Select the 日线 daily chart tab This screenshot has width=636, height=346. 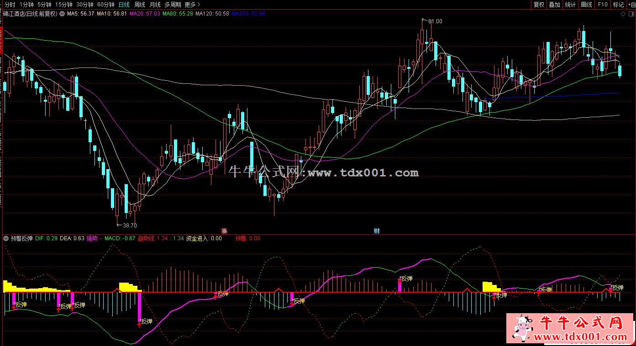pos(124,5)
